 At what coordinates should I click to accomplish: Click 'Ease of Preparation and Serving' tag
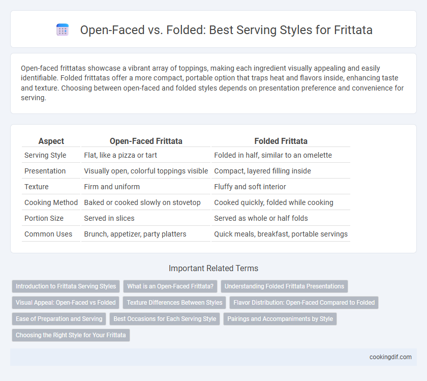click(x=59, y=319)
